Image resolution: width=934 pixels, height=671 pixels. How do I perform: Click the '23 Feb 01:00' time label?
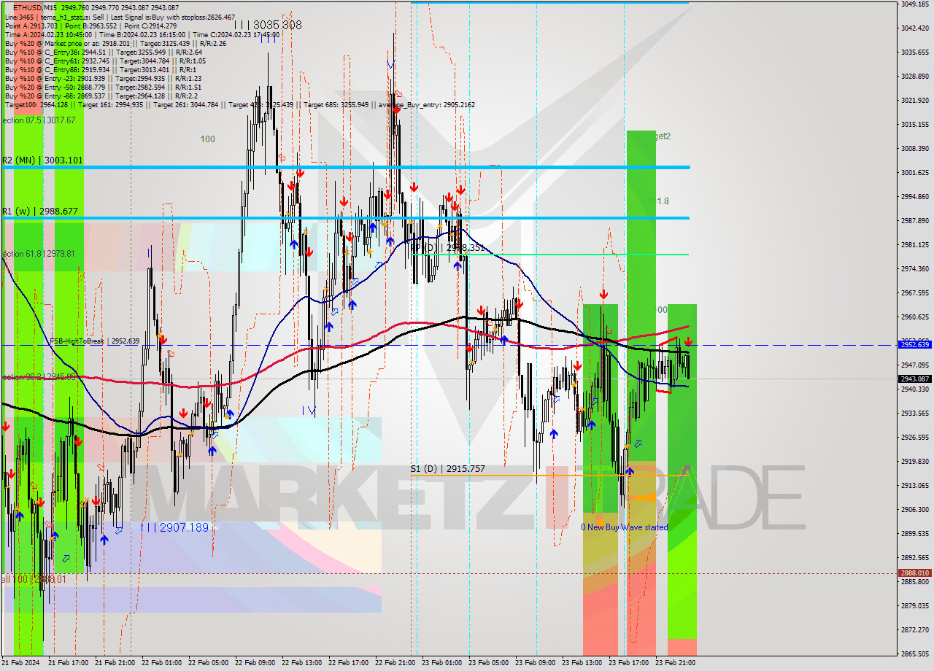441,663
